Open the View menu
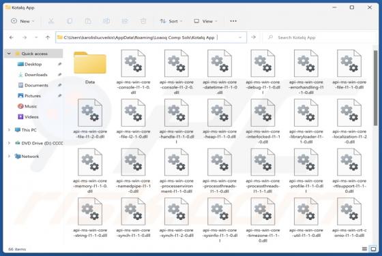Image resolution: width=382 pixels, height=256 pixels. [205, 21]
